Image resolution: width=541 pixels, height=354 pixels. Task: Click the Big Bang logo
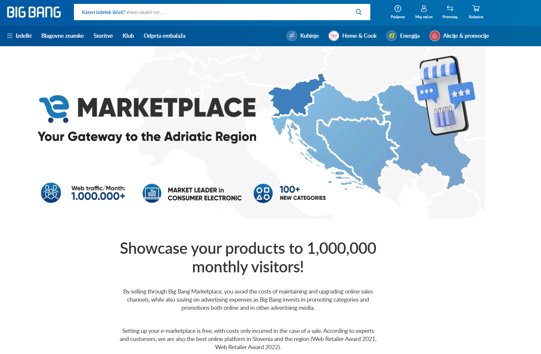(34, 12)
